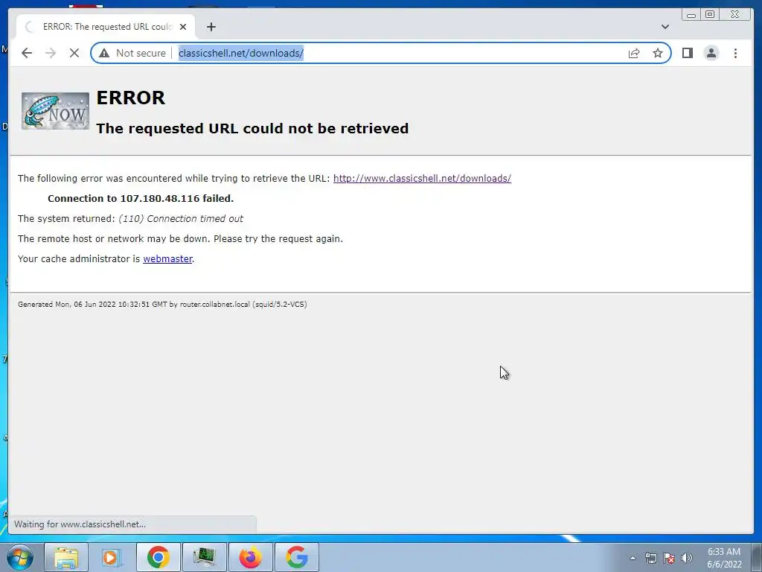This screenshot has width=762, height=572.
Task: Click the forward navigation arrow
Action: coord(51,53)
